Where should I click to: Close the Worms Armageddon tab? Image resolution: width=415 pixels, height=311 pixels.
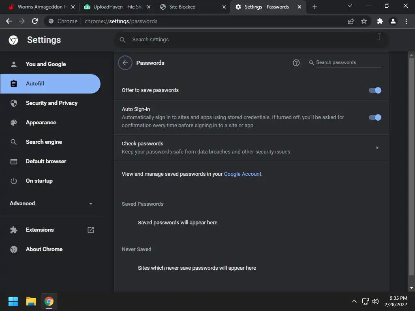[x=73, y=7]
